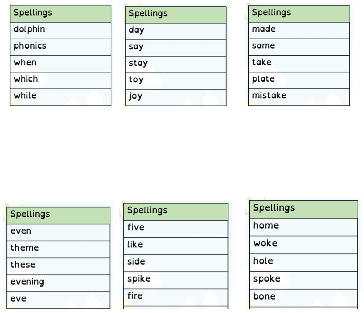Select the word 'toy'

tap(136, 80)
